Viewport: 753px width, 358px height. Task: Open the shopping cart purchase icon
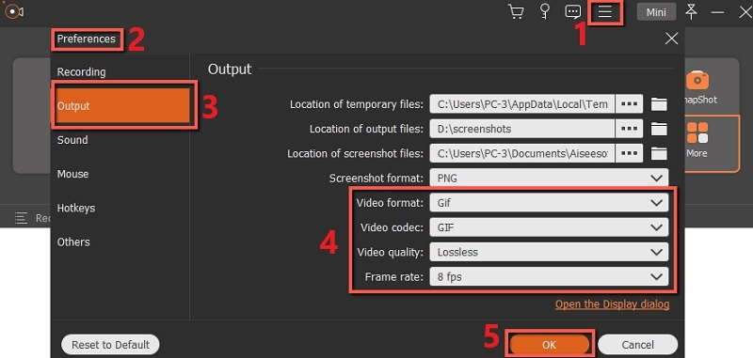516,11
